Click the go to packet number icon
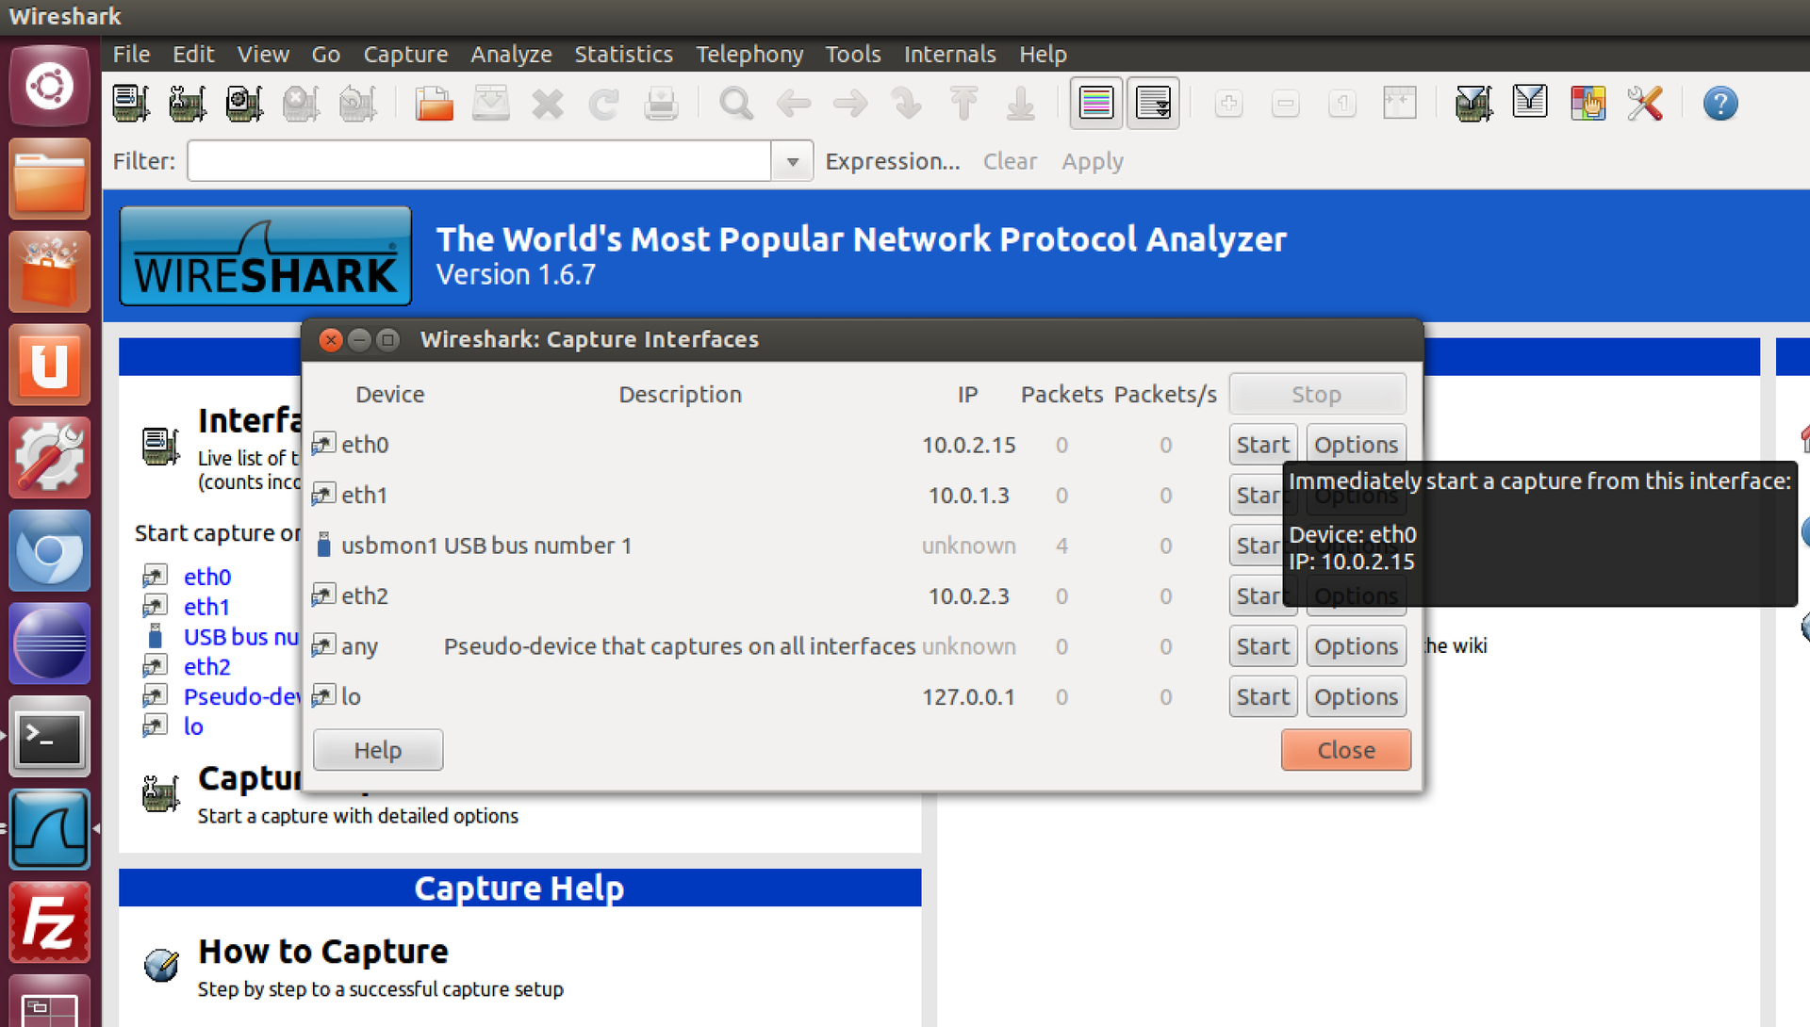Screen dimensions: 1810x1027 [x=907, y=104]
